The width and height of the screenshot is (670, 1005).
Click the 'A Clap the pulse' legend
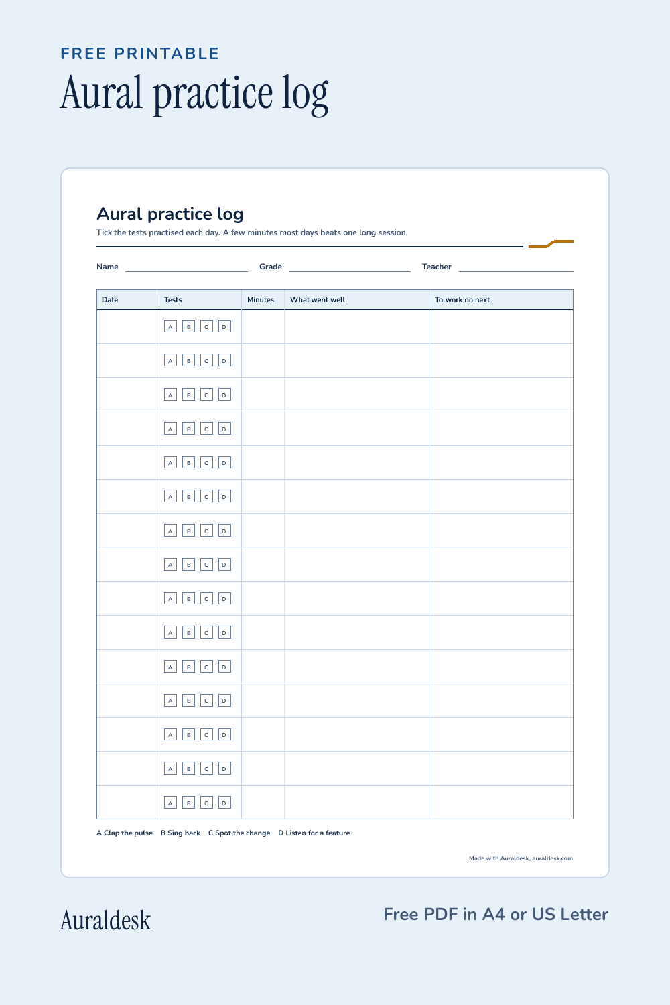click(x=125, y=833)
